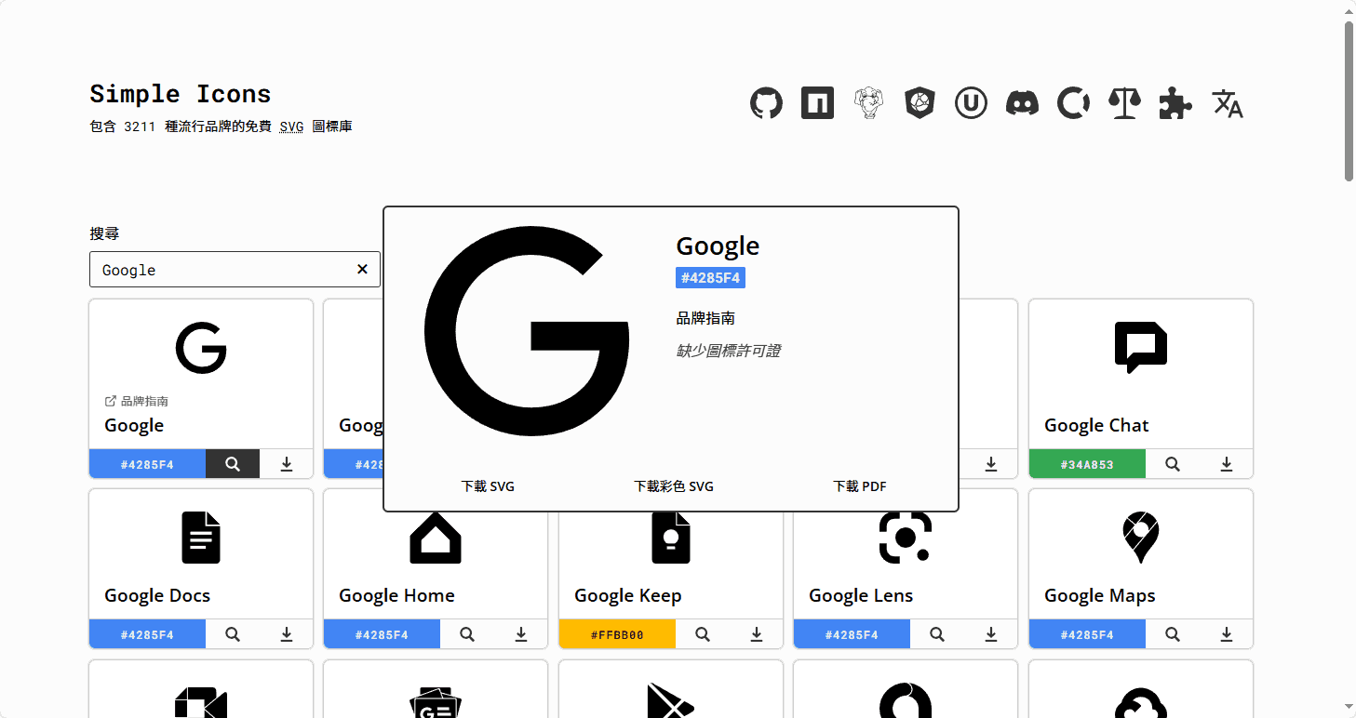This screenshot has width=1356, height=718.
Task: Download icon on the Google Maps card
Action: (x=1227, y=634)
